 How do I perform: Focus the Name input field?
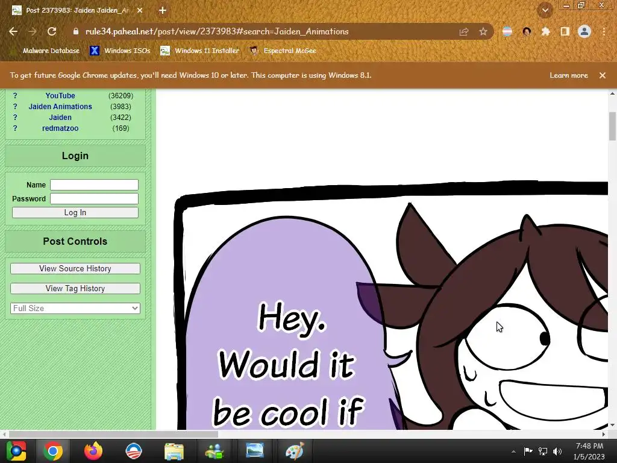[94, 184]
